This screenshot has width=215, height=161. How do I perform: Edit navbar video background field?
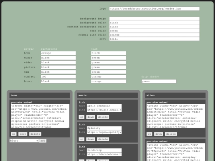click(58, 62)
